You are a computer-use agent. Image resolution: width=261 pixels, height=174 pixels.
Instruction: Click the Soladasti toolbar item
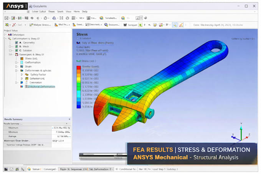[108, 18]
